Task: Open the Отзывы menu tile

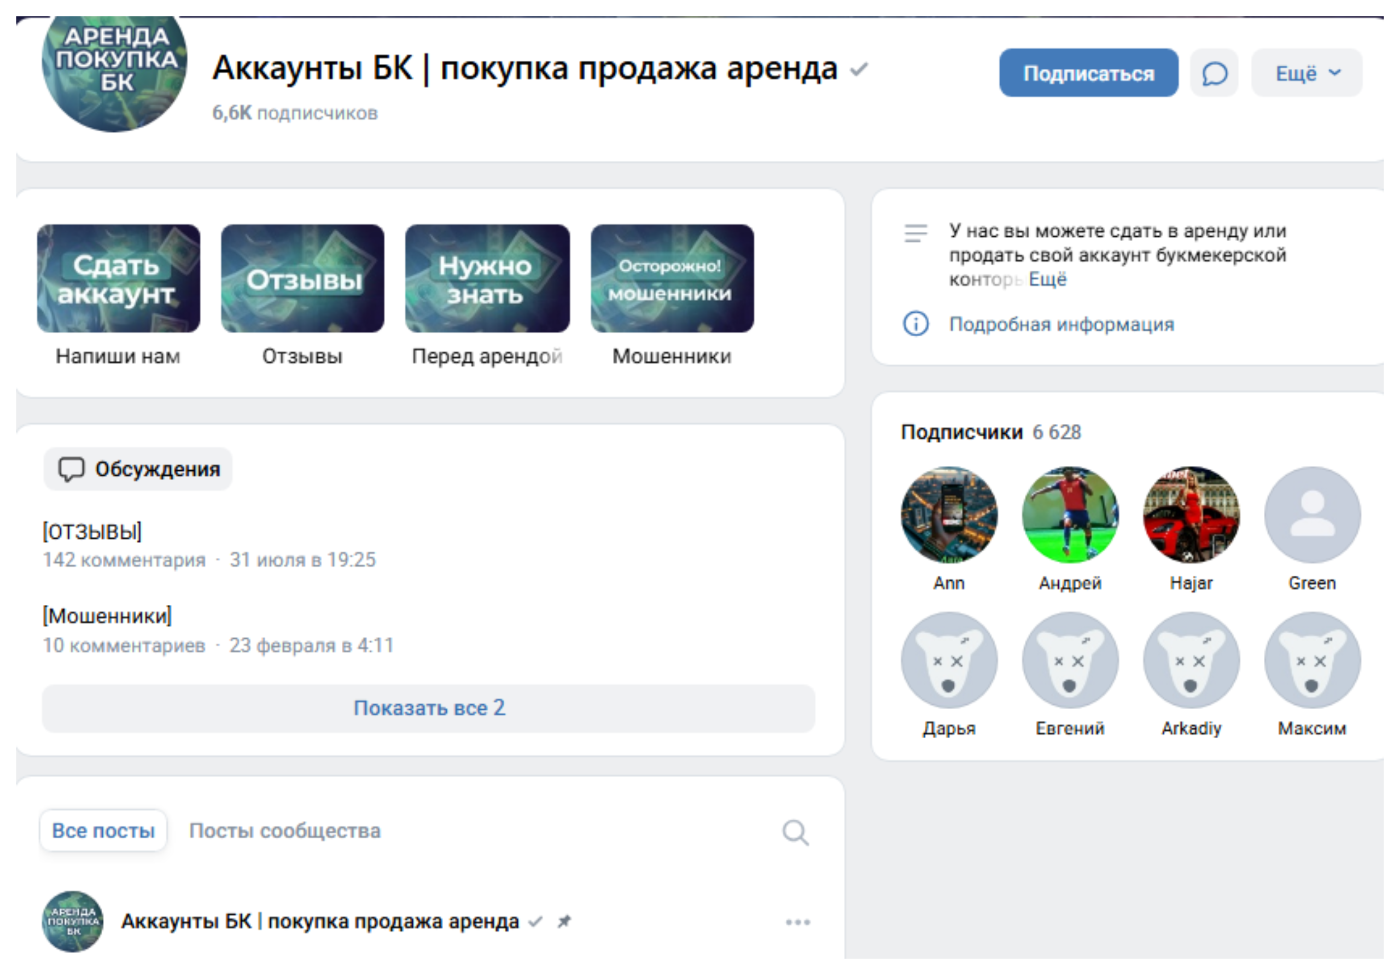Action: point(302,279)
